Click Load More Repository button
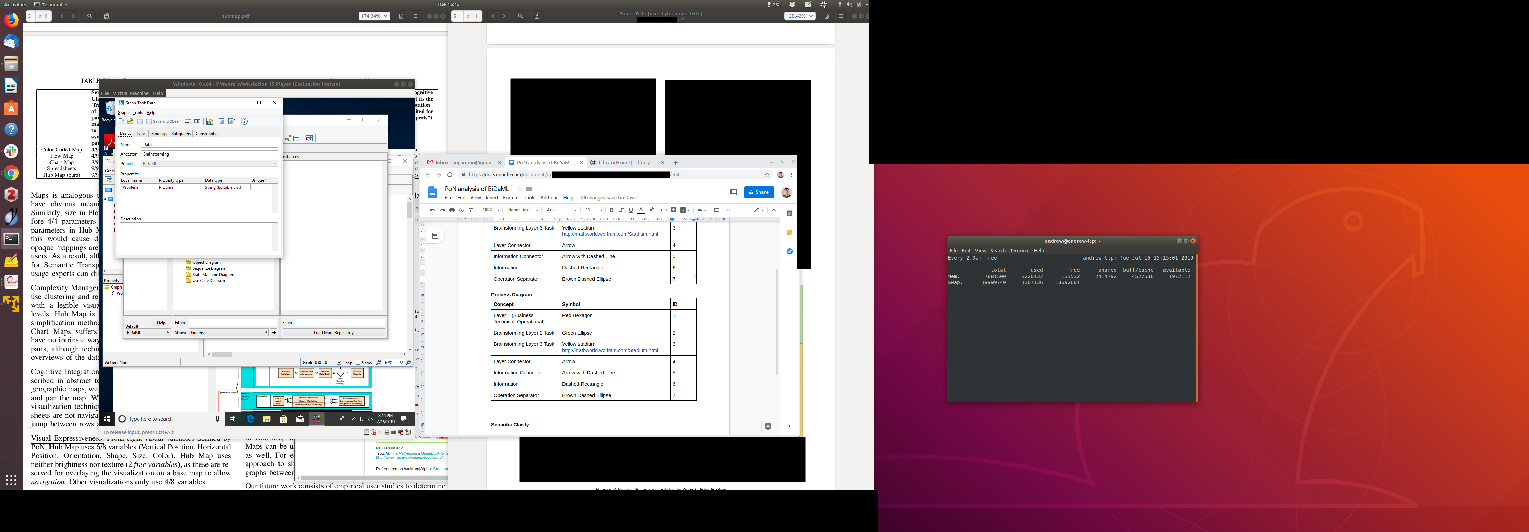 (x=333, y=332)
